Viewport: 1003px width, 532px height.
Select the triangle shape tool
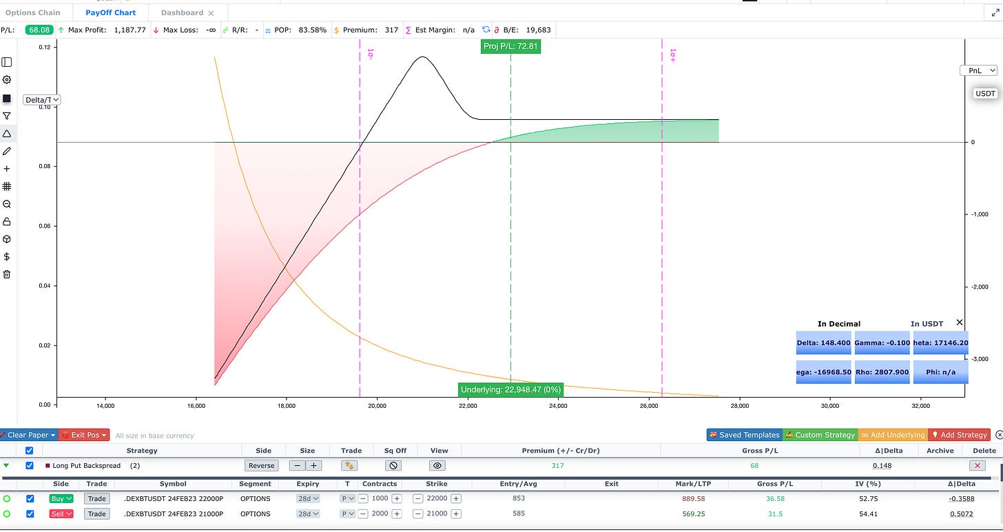(7, 134)
